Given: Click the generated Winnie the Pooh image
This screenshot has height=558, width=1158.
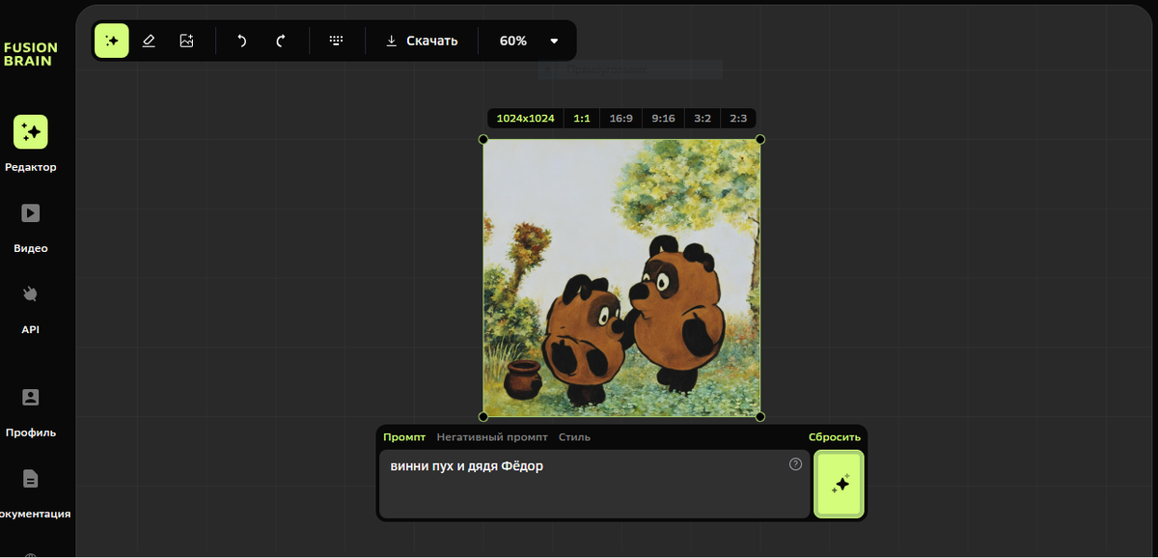Looking at the screenshot, I should pos(621,278).
